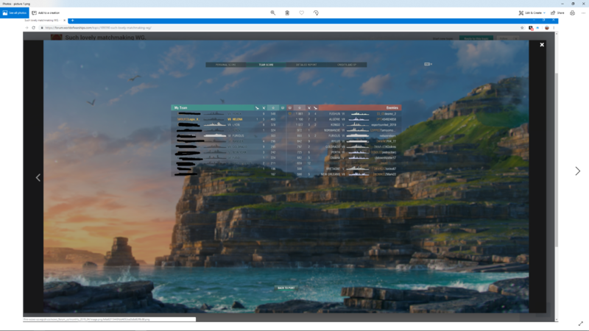Delete the photo using the trash icon
Image resolution: width=589 pixels, height=331 pixels.
tap(287, 13)
